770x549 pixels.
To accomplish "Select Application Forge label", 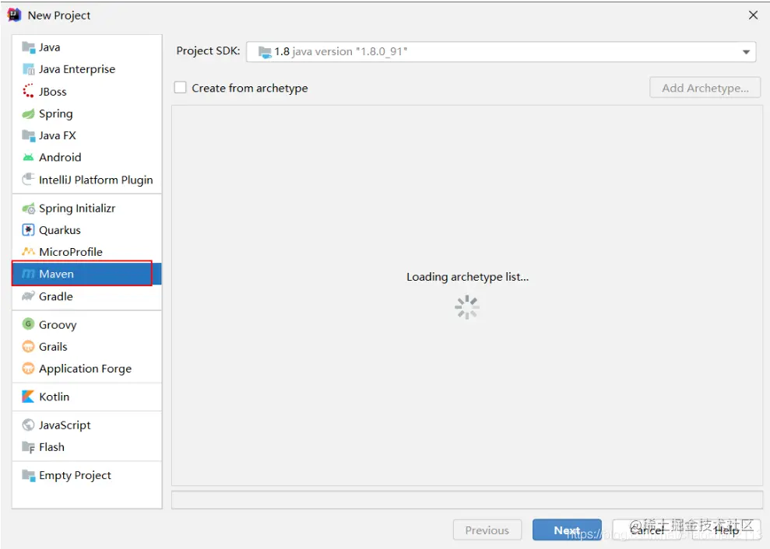I will [86, 369].
